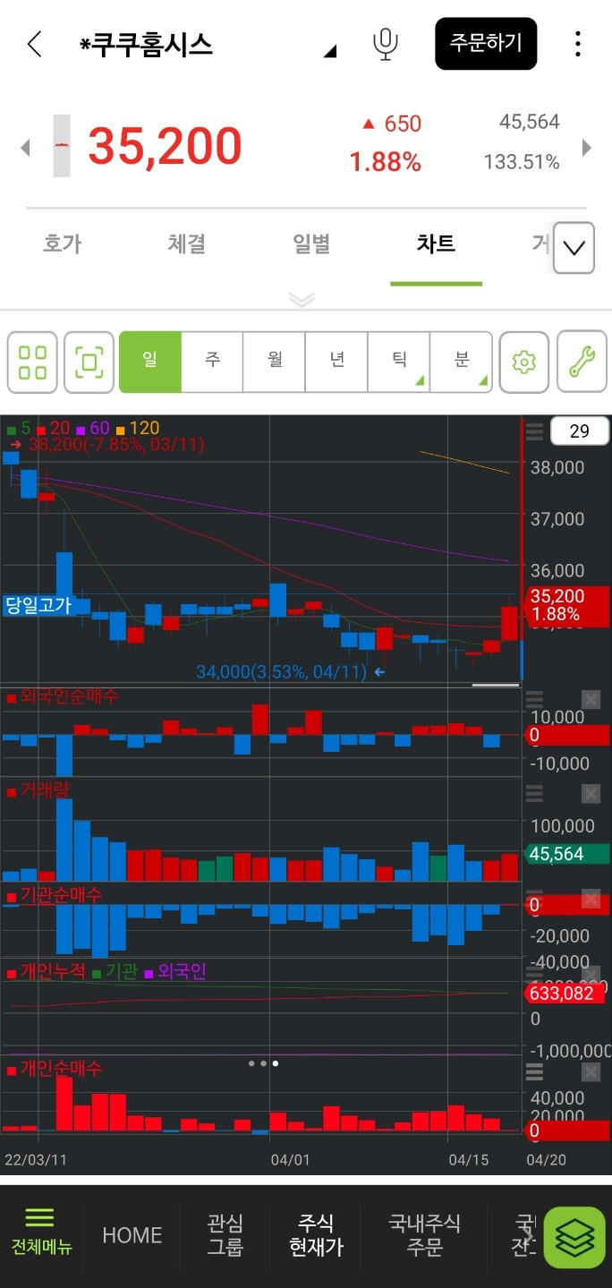Image resolution: width=612 pixels, height=1288 pixels.
Task: Go to next stock with right triangle
Action: coord(588,148)
